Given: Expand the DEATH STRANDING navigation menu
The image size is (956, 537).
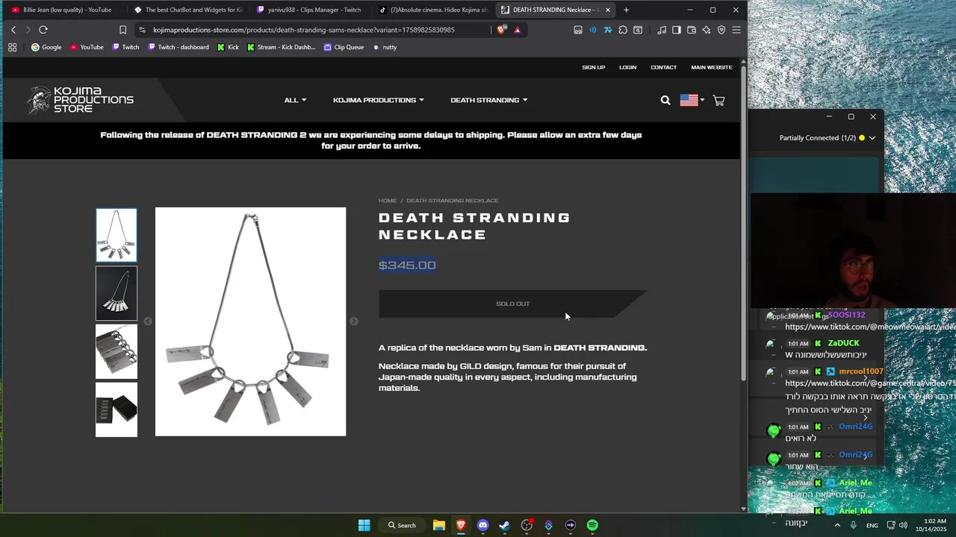Looking at the screenshot, I should (489, 100).
